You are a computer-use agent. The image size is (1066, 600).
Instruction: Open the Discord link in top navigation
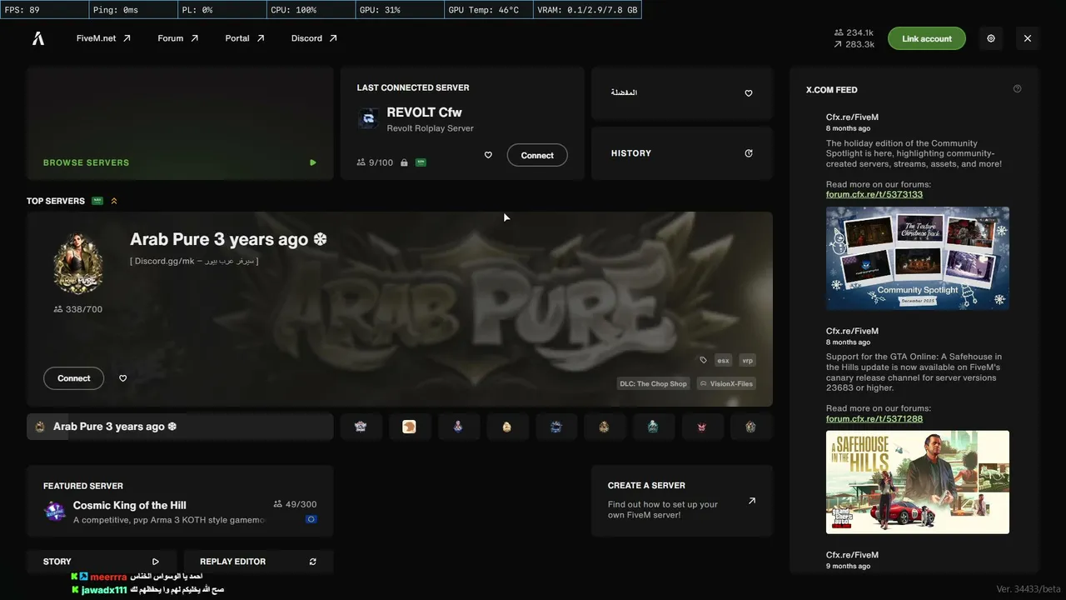314,38
